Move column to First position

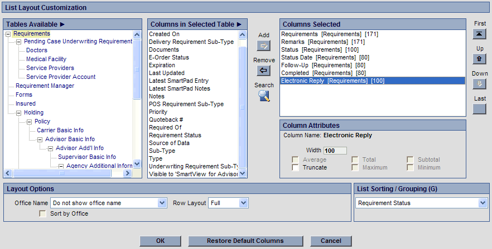click(479, 34)
